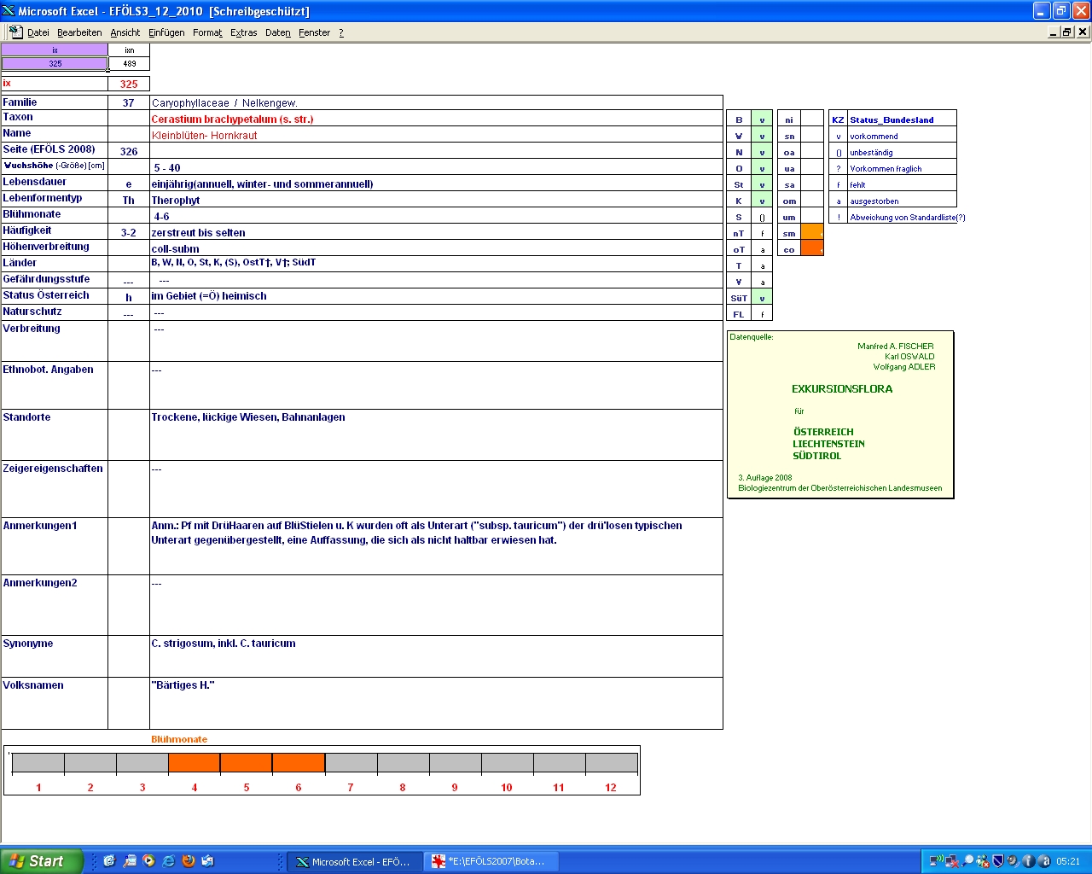The image size is (1092, 874).
Task: Select the name cell 'Kleinblüten- Hornkraut'
Action: tap(436, 135)
